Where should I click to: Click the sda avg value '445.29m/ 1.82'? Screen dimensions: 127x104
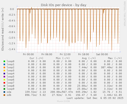click(x=86, y=92)
